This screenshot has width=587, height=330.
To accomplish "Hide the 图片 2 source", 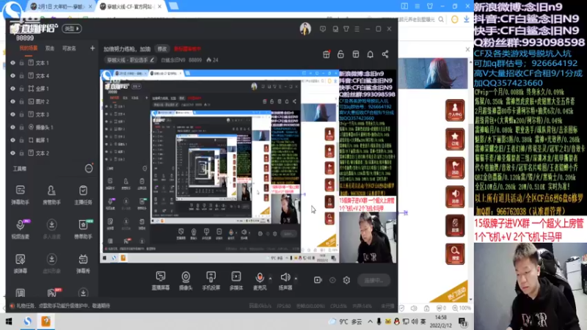I will (12, 101).
